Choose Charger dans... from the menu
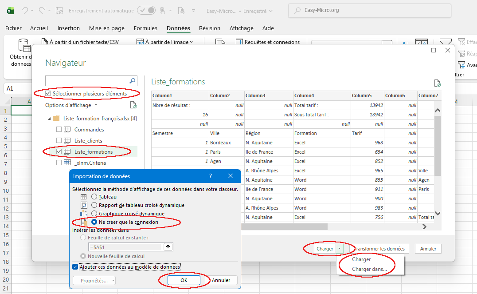This screenshot has width=477, height=294. click(x=369, y=269)
